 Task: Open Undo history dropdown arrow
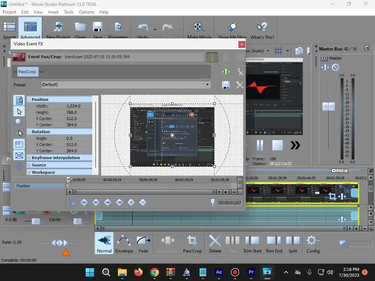pos(155,30)
